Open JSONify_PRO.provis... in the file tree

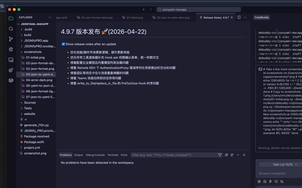point(39,131)
